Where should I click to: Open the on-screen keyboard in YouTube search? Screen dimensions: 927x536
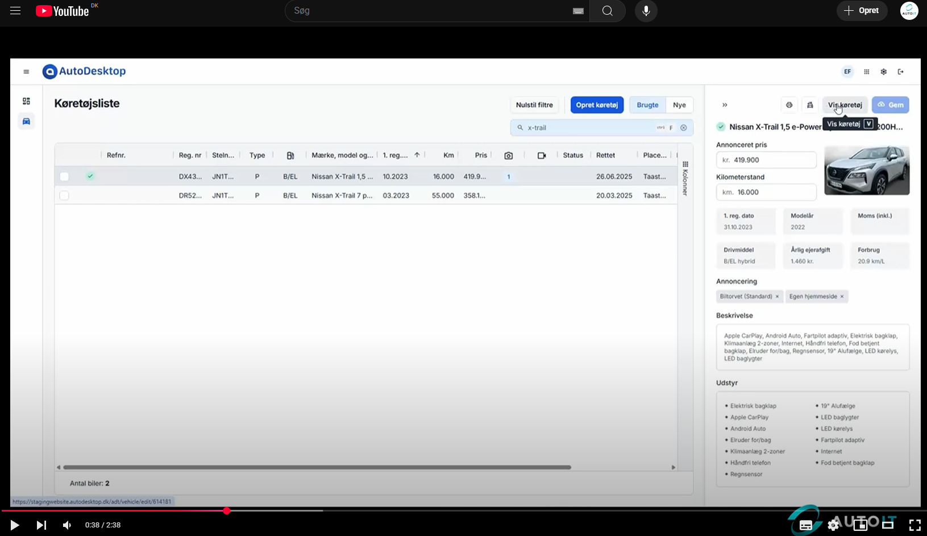click(578, 11)
